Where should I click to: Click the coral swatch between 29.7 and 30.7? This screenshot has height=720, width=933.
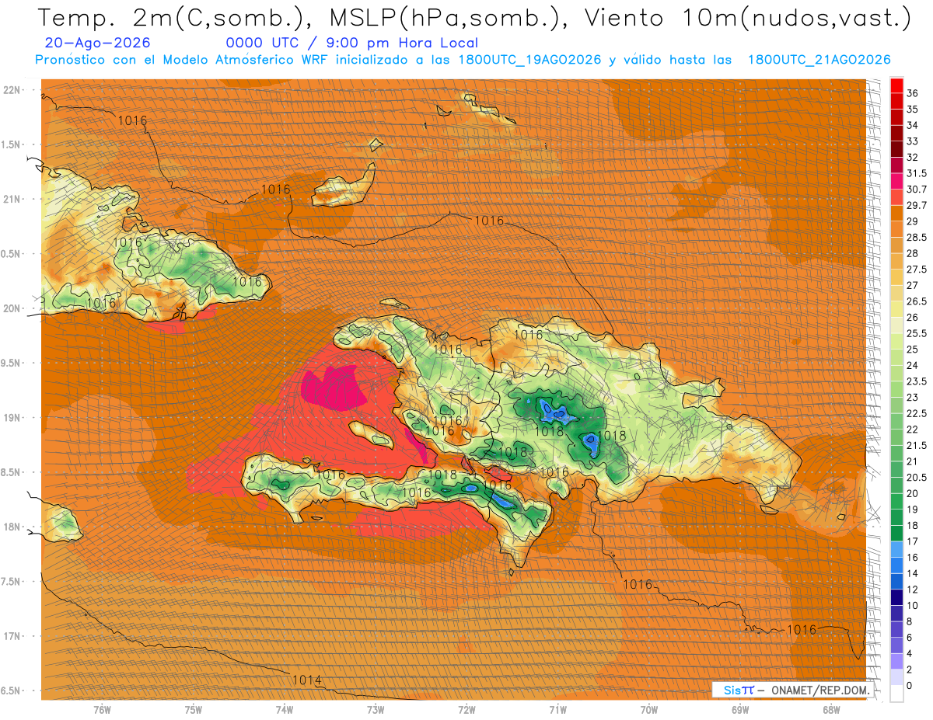coord(896,197)
